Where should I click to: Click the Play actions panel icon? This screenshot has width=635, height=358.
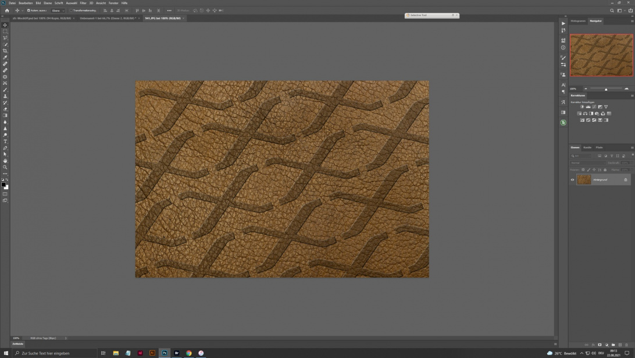(563, 24)
